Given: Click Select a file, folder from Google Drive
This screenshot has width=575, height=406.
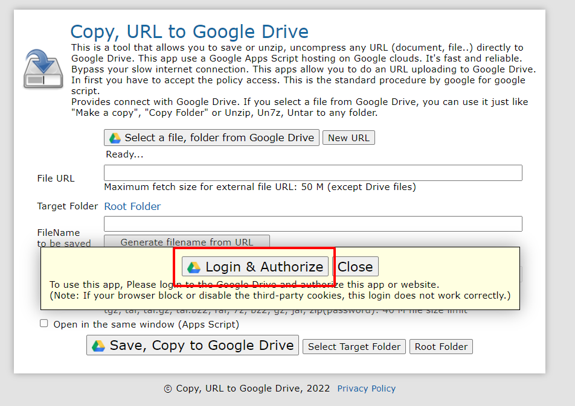Looking at the screenshot, I should (211, 138).
